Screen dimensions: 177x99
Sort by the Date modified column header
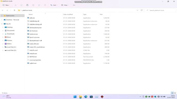tap(68, 14)
